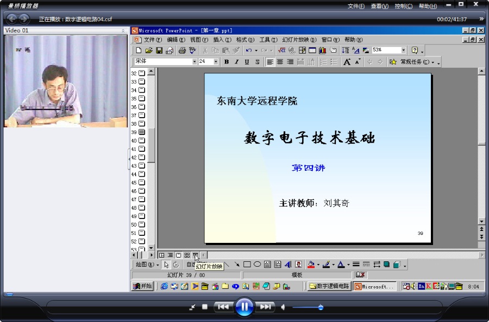Expand the 常规任务 dropdown
This screenshot has width=489, height=322.
(x=433, y=62)
